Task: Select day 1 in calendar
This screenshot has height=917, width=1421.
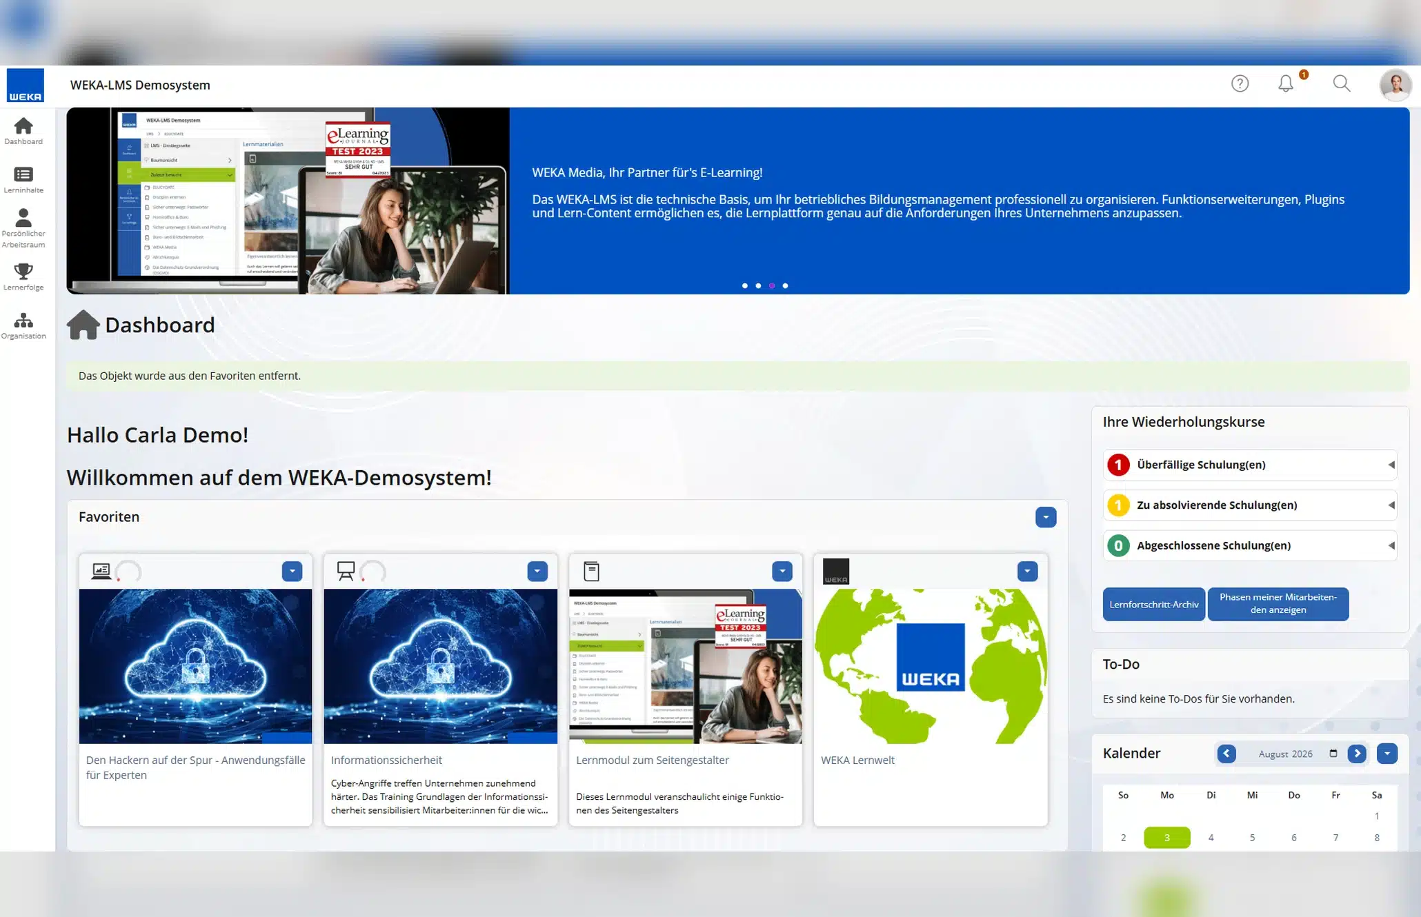Action: pos(1376,816)
